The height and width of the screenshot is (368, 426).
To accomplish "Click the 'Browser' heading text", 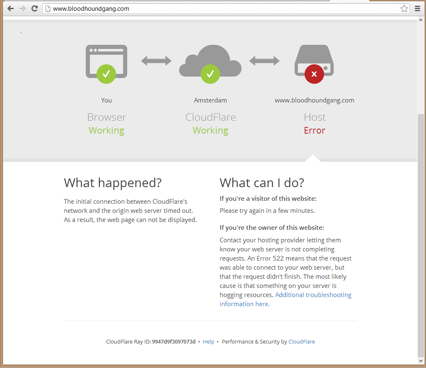I will [106, 117].
